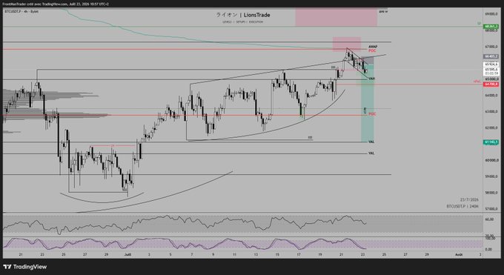Click the 64000,0 price axis tick

(x=491, y=95)
